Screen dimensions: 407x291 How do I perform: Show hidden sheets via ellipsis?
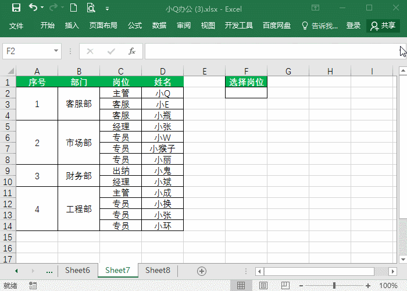[x=49, y=271]
